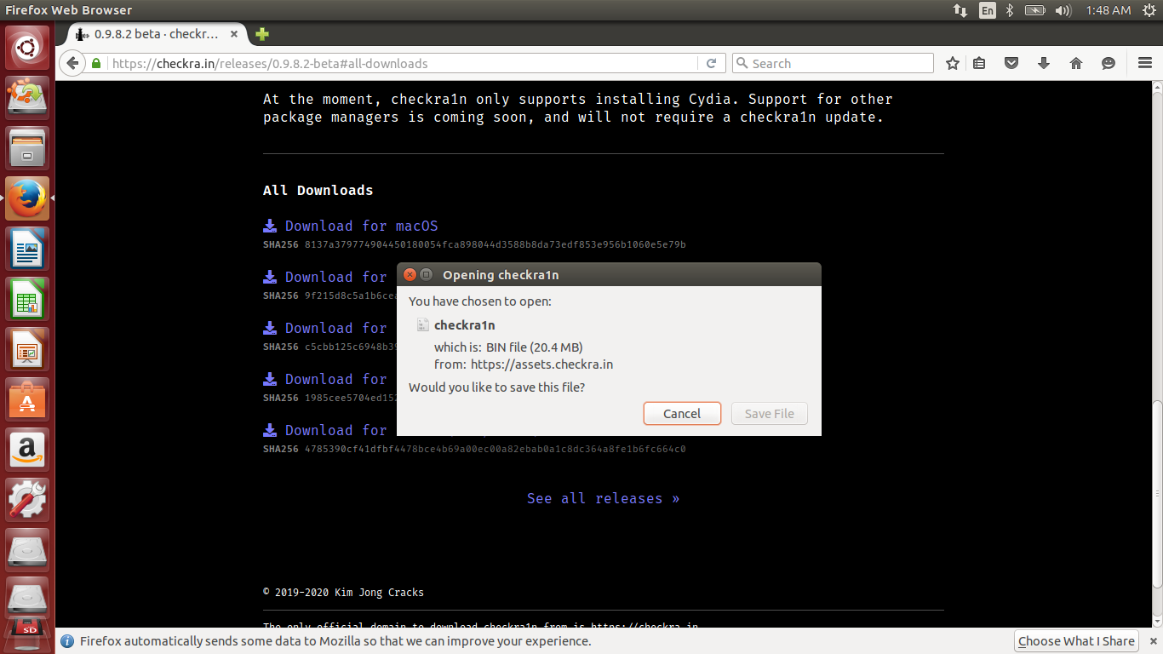This screenshot has width=1163, height=654.
Task: Open Amazon icon in launcher
Action: pyautogui.click(x=28, y=450)
